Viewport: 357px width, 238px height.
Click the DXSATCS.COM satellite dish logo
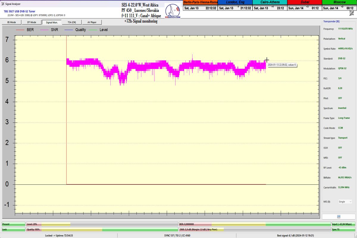click(173, 12)
